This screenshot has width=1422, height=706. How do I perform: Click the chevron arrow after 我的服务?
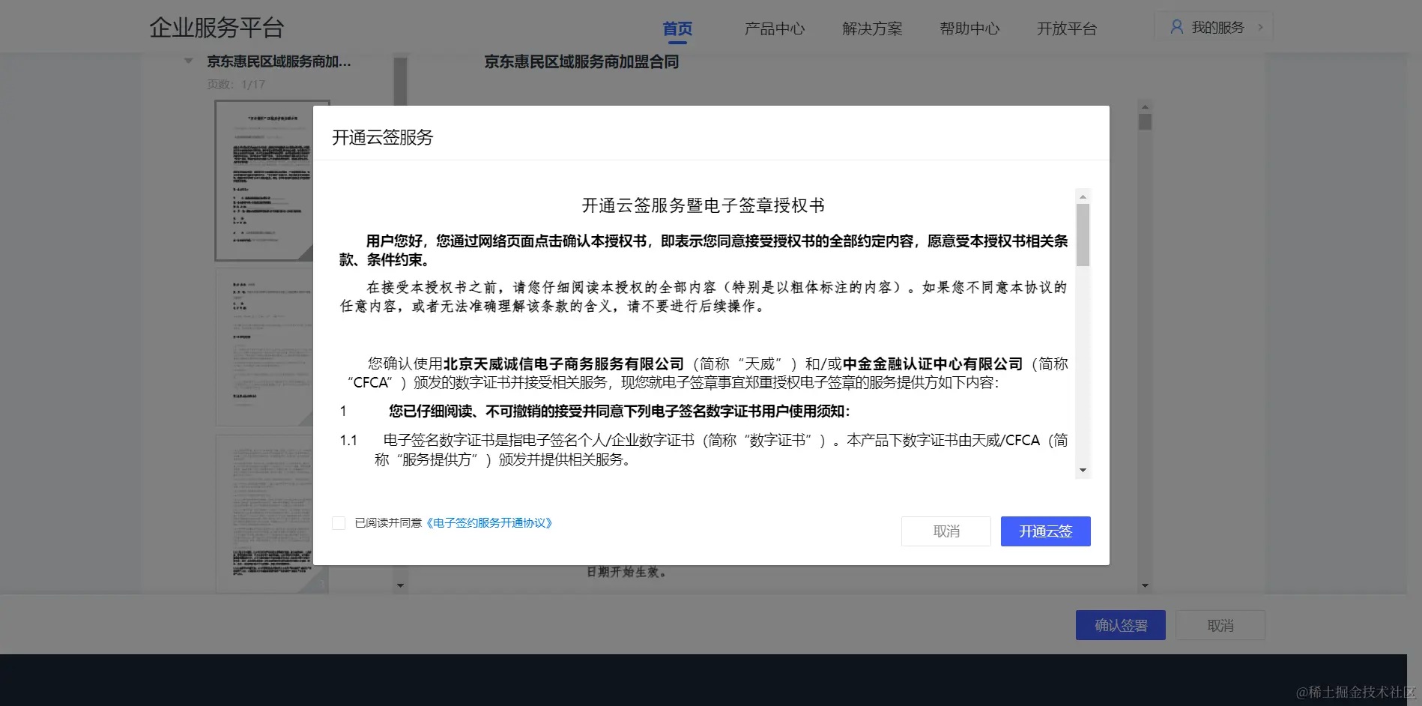1261,28
